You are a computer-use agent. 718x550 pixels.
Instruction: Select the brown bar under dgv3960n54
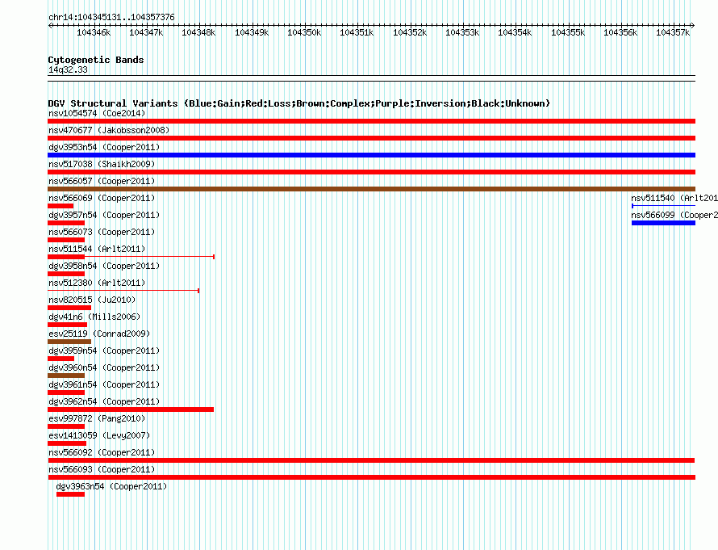[66, 376]
